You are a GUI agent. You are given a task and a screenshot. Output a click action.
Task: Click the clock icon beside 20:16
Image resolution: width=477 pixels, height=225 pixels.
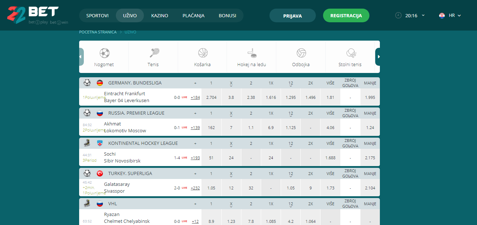[398, 15]
